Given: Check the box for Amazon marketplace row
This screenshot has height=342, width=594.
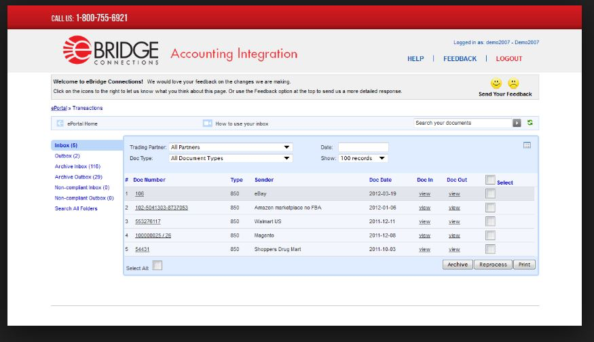Looking at the screenshot, I should 490,208.
